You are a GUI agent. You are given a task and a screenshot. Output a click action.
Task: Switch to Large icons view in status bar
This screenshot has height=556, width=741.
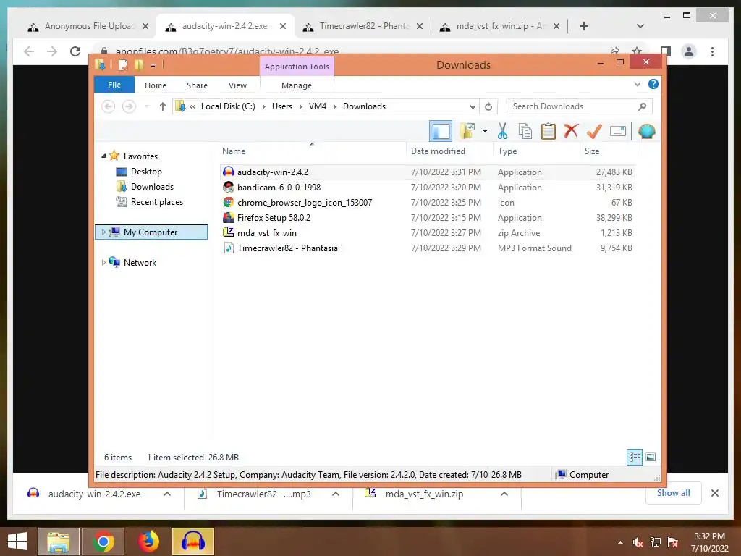click(651, 457)
